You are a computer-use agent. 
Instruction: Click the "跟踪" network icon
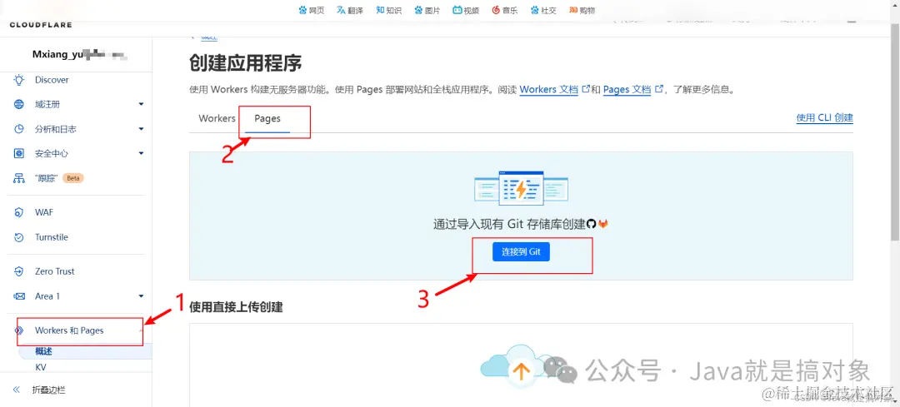pyautogui.click(x=19, y=178)
